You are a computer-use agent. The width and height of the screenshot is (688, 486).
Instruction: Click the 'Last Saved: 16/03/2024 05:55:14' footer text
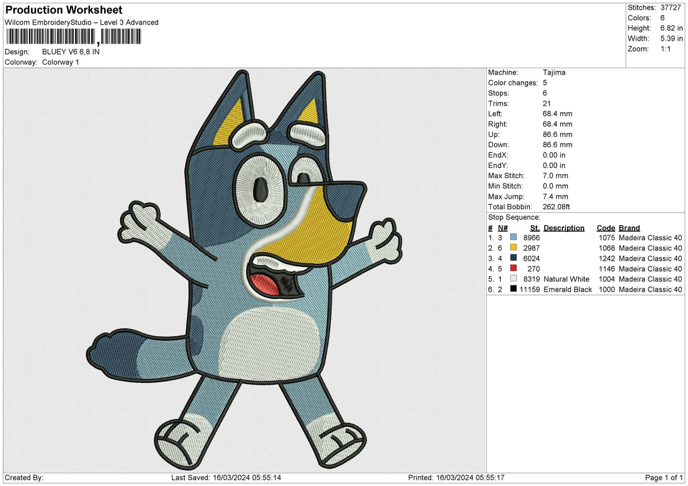[x=226, y=477]
